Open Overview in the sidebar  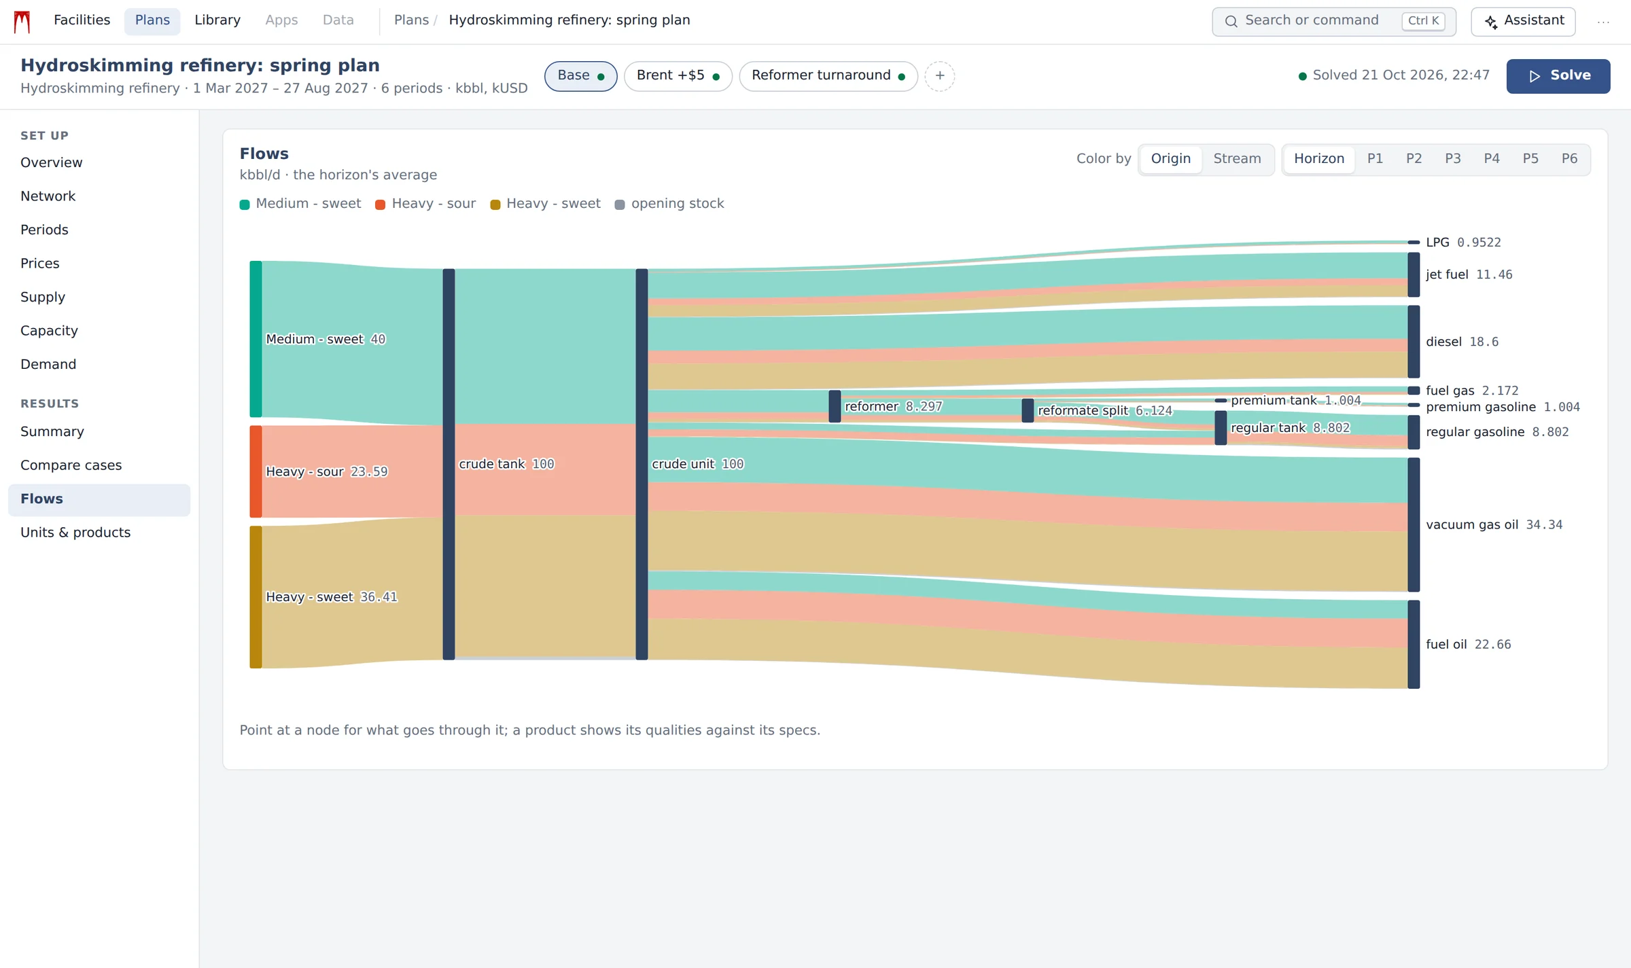pyautogui.click(x=99, y=163)
